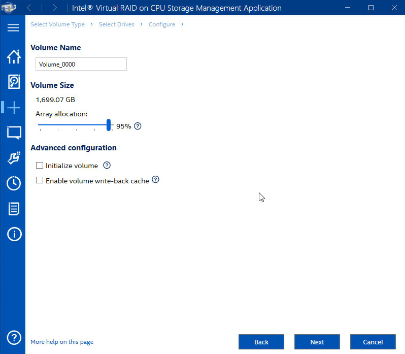This screenshot has width=405, height=354.
Task: Open the log document icon
Action: (x=14, y=209)
